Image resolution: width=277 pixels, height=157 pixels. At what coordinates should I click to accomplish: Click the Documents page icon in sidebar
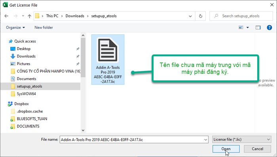pyautogui.click(x=13, y=78)
